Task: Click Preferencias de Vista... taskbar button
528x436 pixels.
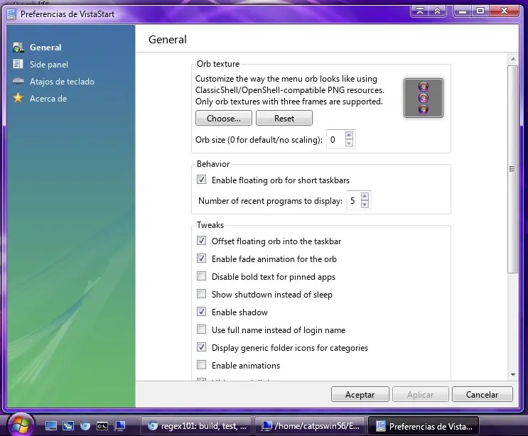Action: point(424,426)
